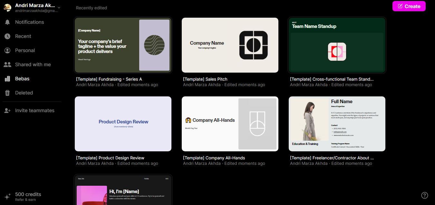Viewport: 435px width, 205px height.
Task: Open the Sales Pitch template thumbnail
Action: pos(230,45)
